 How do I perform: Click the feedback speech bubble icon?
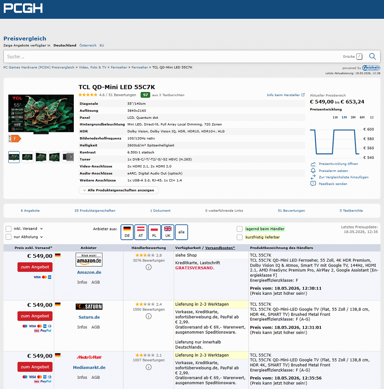coord(313,184)
